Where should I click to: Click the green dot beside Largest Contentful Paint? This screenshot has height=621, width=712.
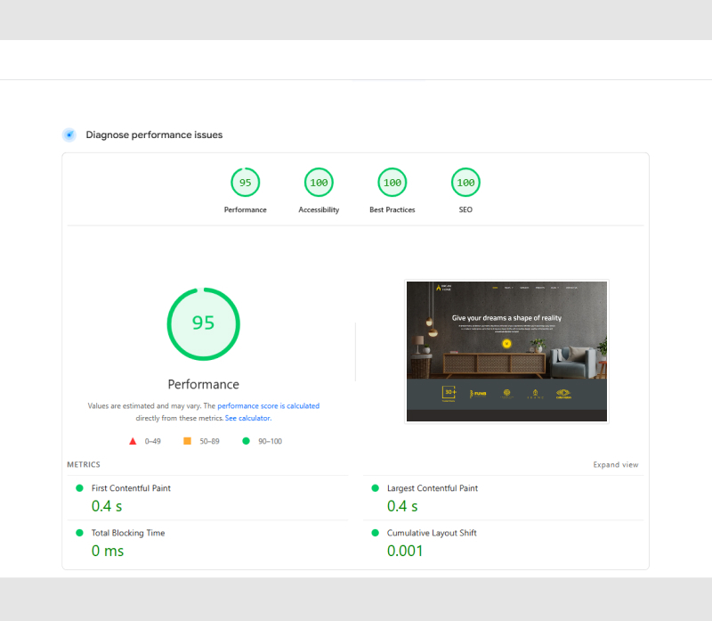(375, 488)
